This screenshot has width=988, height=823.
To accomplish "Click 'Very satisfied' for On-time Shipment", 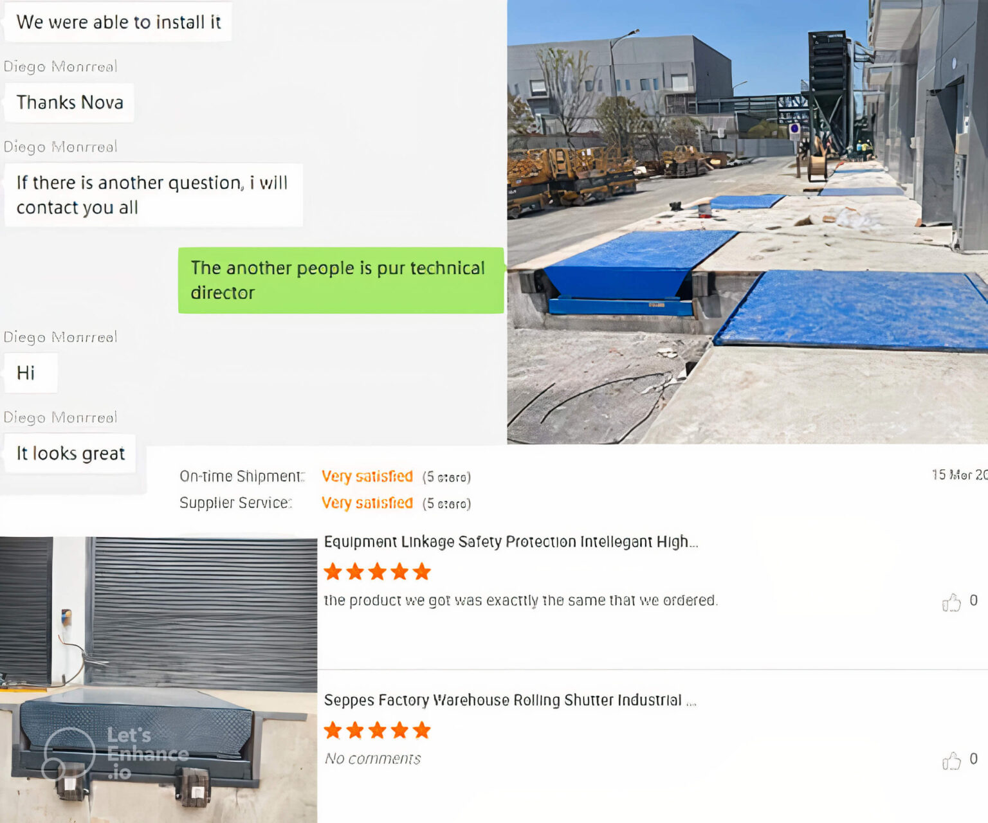I will pyautogui.click(x=367, y=476).
